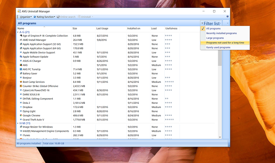Sort by Usefulness column header

172,28
